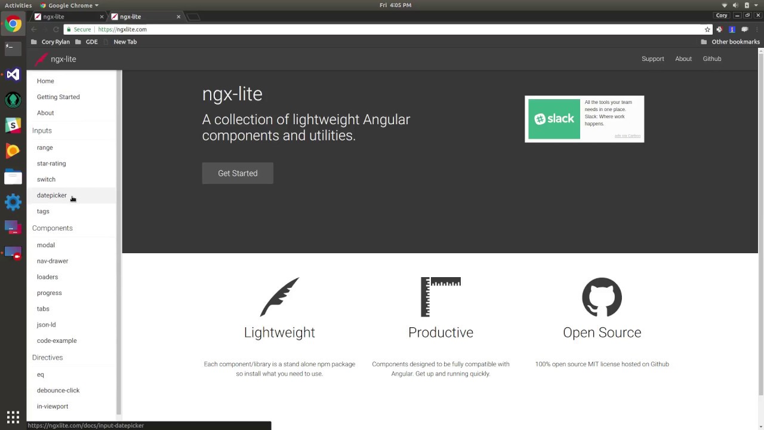Screen dimensions: 764x430
Task: Open the blue gear Settings dock icon
Action: [x=13, y=202]
